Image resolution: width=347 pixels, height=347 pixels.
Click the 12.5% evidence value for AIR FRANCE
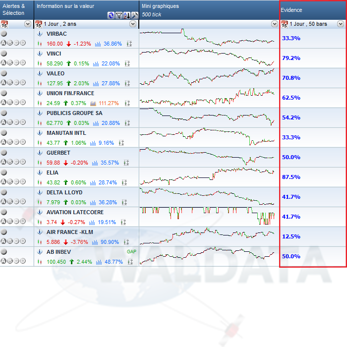(x=291, y=236)
